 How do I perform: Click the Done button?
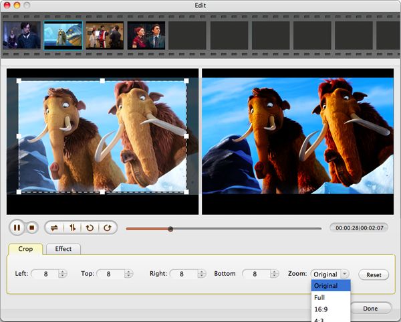(x=370, y=309)
